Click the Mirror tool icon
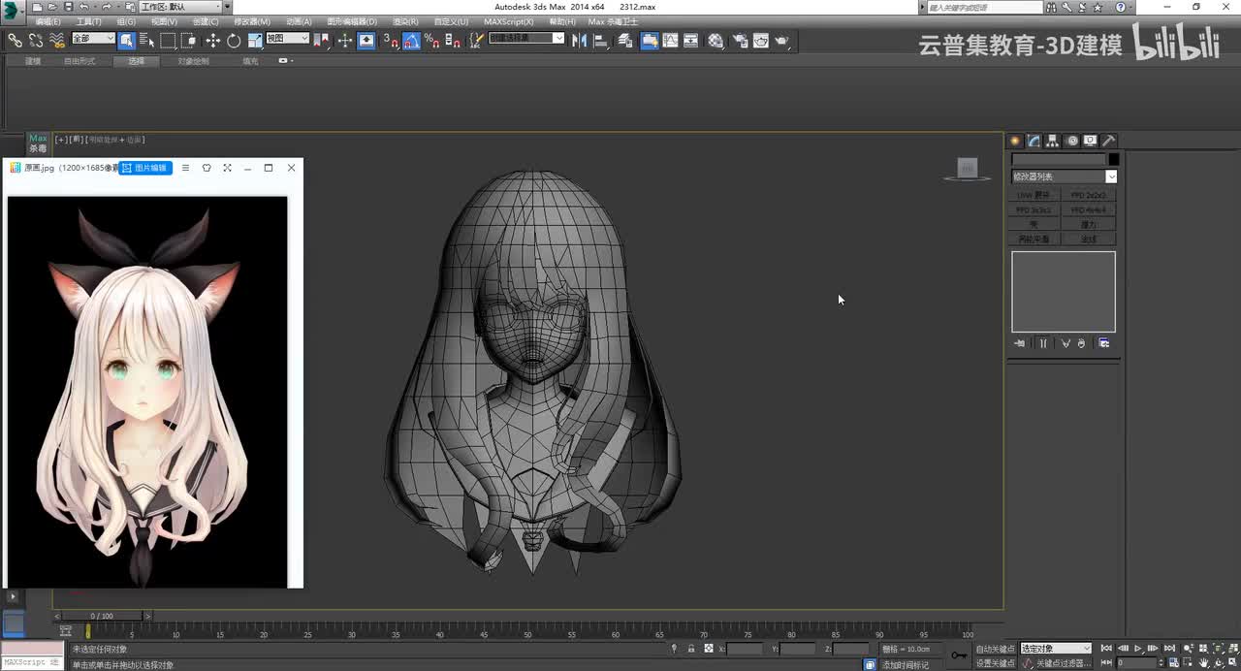The height and width of the screenshot is (671, 1241). [579, 41]
